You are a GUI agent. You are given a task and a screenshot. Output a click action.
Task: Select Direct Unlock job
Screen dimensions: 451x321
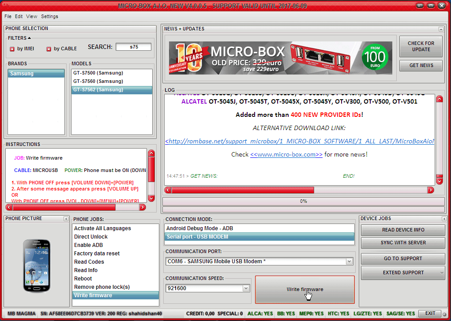[x=115, y=237]
